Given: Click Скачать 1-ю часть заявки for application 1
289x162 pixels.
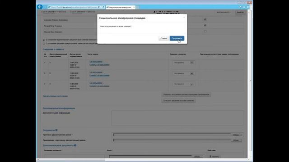Looking at the screenshot, I should [x=99, y=65].
